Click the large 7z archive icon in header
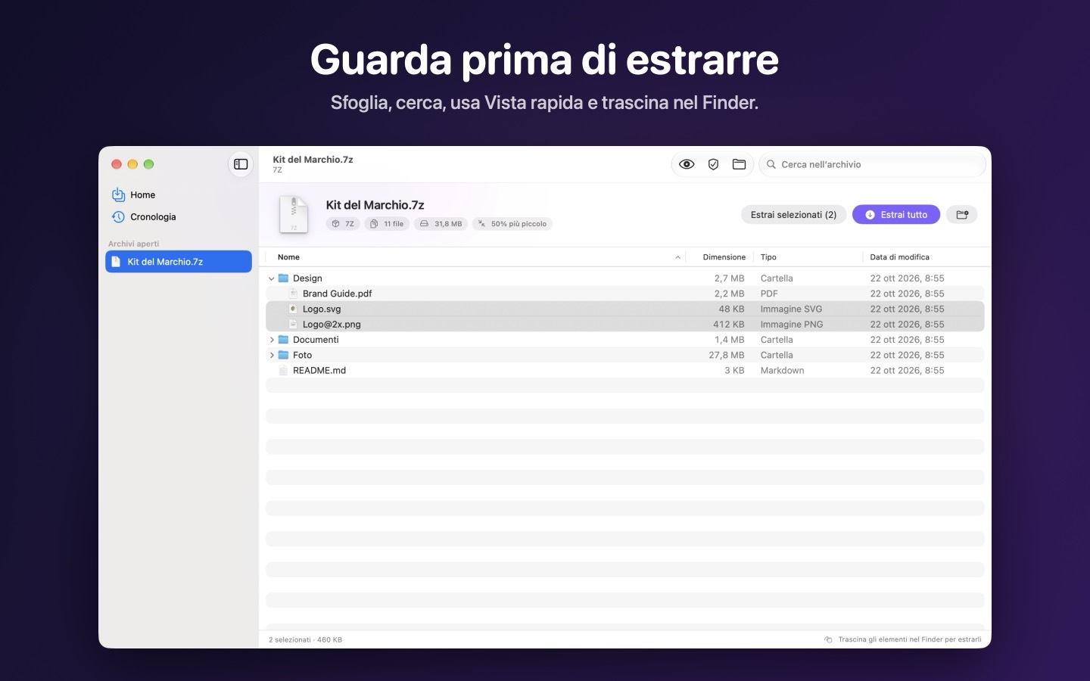This screenshot has height=681, width=1090. click(294, 214)
